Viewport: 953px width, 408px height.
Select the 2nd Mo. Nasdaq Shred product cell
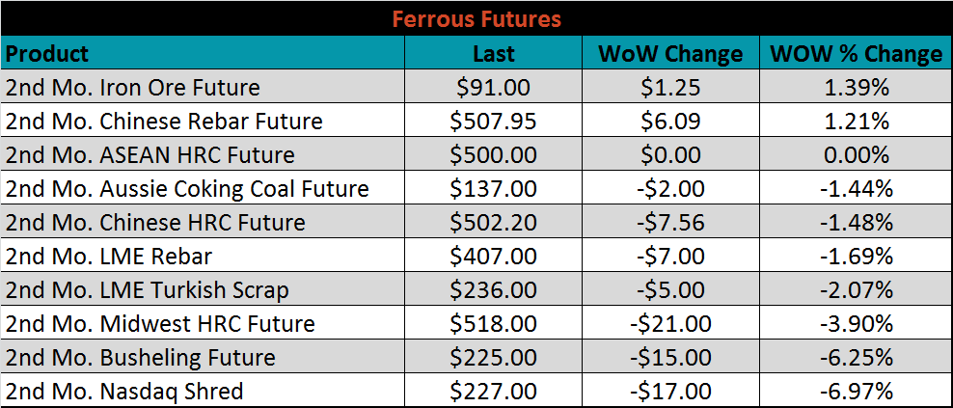[x=203, y=390]
